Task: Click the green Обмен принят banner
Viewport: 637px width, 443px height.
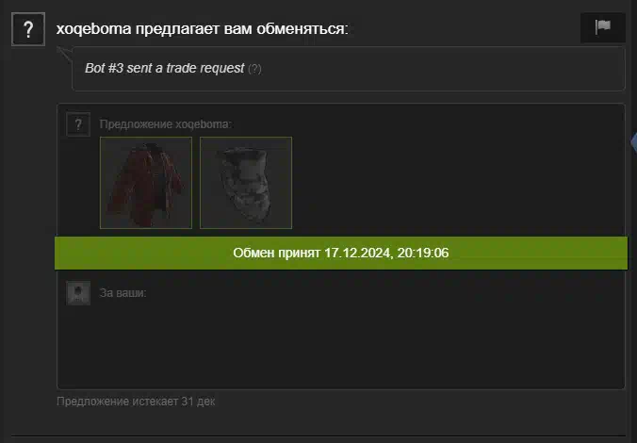Action: [x=341, y=253]
